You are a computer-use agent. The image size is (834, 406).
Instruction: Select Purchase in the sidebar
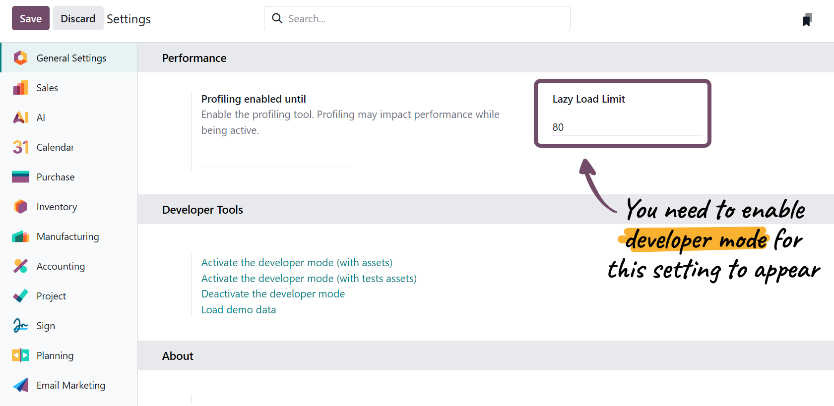(x=69, y=176)
